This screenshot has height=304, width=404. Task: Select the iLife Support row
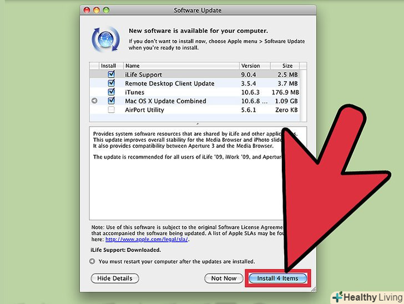pos(195,74)
